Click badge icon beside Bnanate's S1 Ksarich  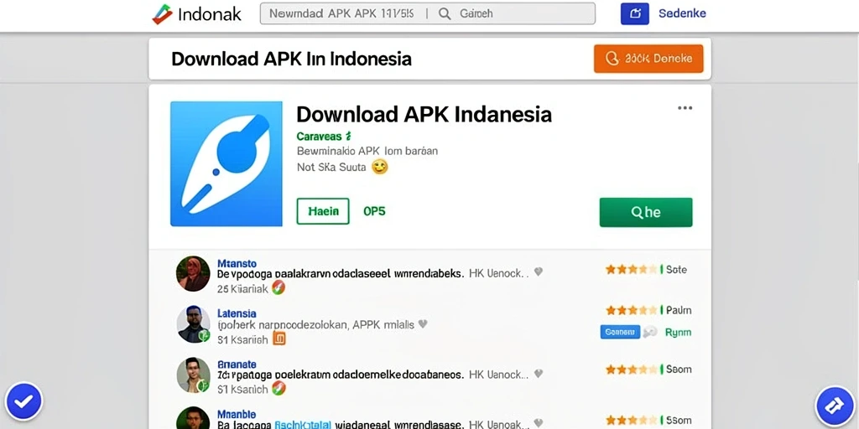(279, 389)
